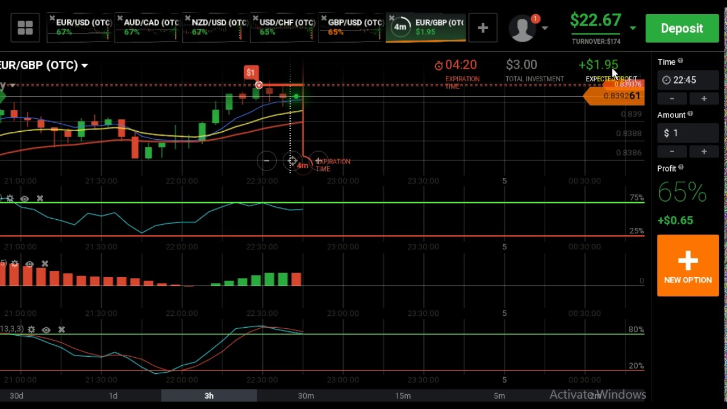The image size is (727, 409).
Task: Switch to GBP/USD (OTC) tab
Action: pyautogui.click(x=351, y=28)
